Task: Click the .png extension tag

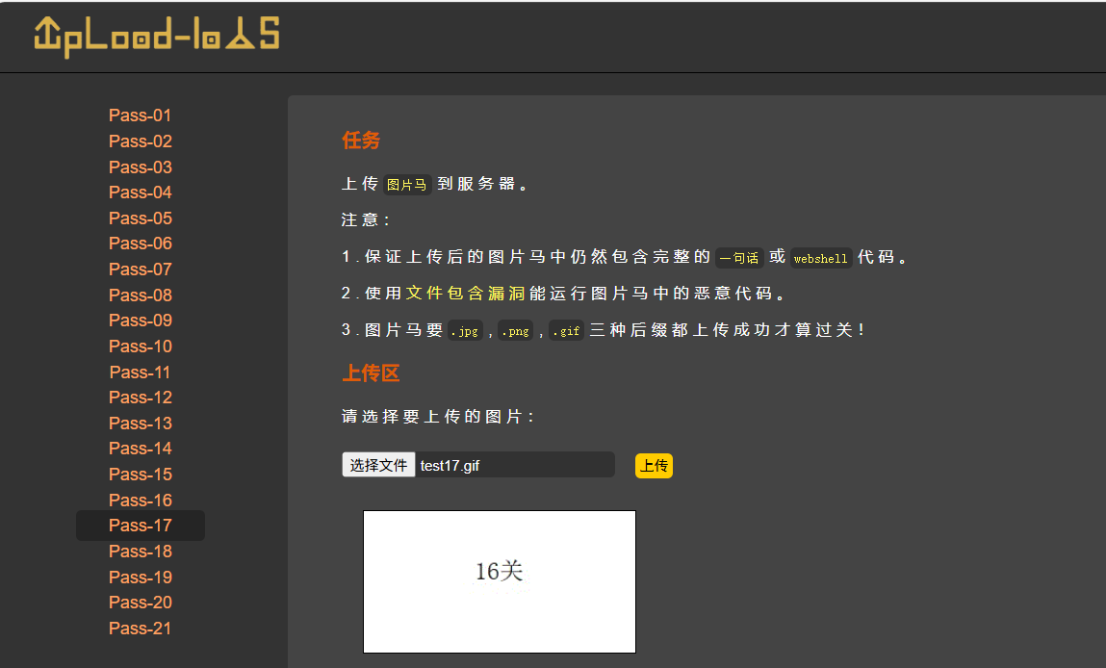Action: [x=516, y=331]
